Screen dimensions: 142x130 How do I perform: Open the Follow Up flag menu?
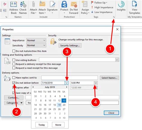(x=99, y=3)
